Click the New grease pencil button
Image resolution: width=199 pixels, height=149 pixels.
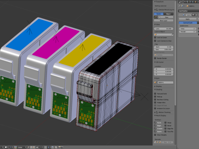coord(166,17)
